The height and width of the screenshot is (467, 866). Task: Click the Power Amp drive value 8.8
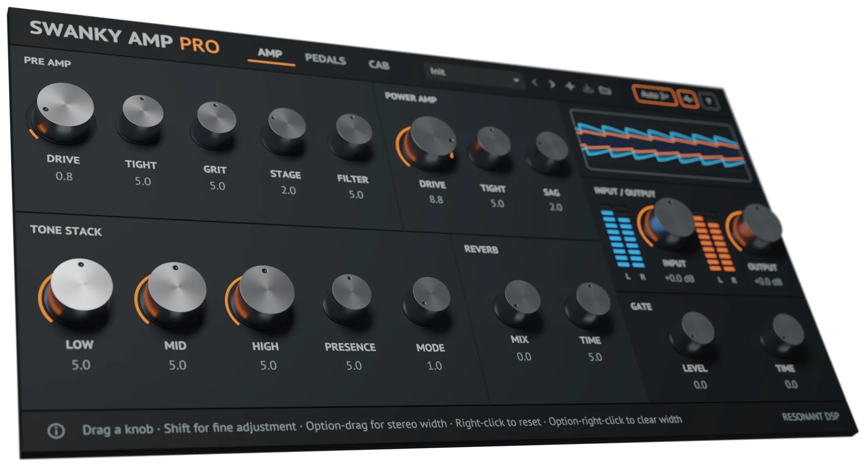[436, 199]
